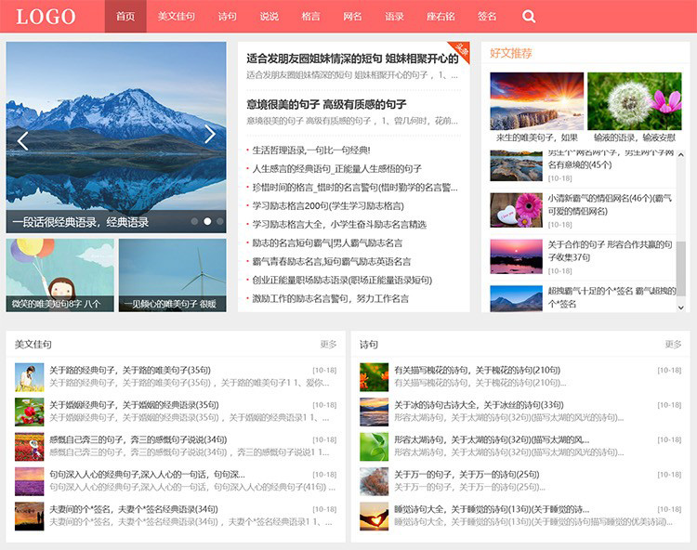Viewport: 697px width, 550px height.
Task: Click the balloon girl thumbnail image
Action: click(x=59, y=274)
